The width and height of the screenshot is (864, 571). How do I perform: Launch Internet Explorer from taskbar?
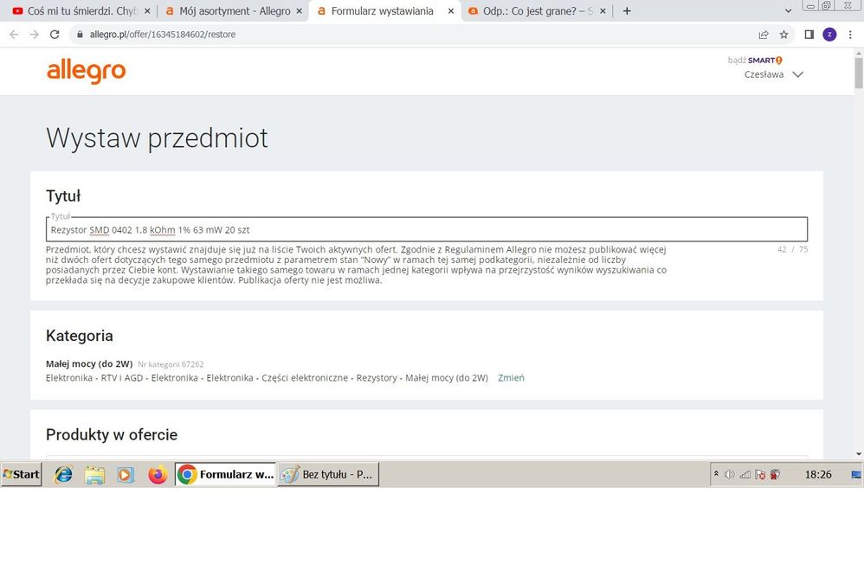63,474
